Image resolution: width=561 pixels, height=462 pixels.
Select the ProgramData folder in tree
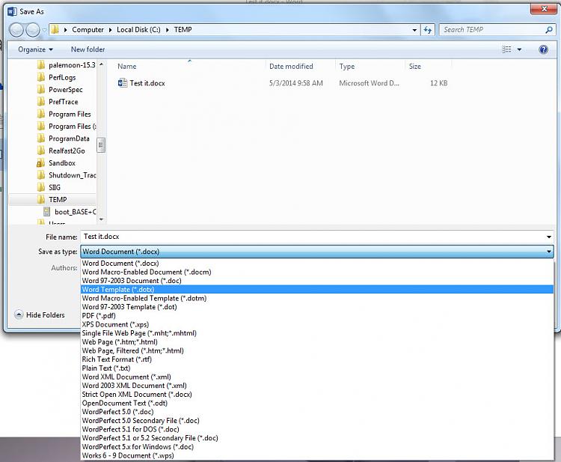(64, 139)
